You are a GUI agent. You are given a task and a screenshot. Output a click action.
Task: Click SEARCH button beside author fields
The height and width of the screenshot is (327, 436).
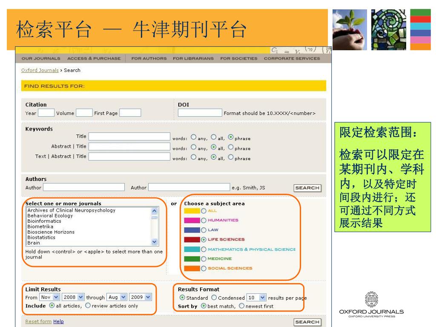coord(307,188)
